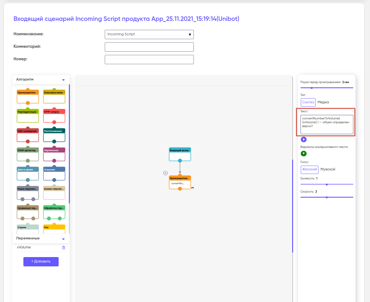
Task: Collapse the Переменные section
Action: point(63,239)
